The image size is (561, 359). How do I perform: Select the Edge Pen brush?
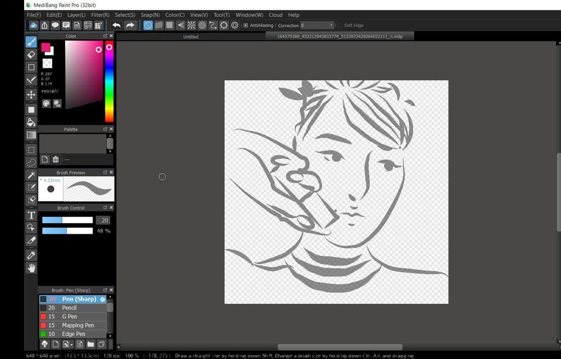point(73,334)
